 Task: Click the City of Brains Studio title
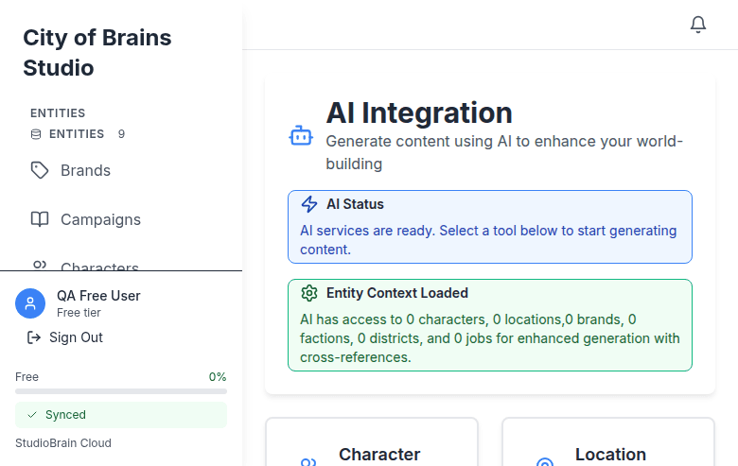tap(97, 53)
